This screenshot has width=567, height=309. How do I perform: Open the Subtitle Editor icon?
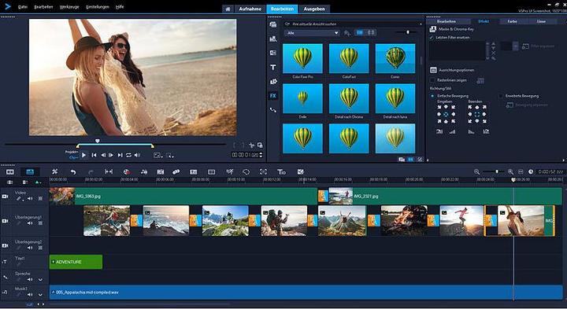[194, 172]
